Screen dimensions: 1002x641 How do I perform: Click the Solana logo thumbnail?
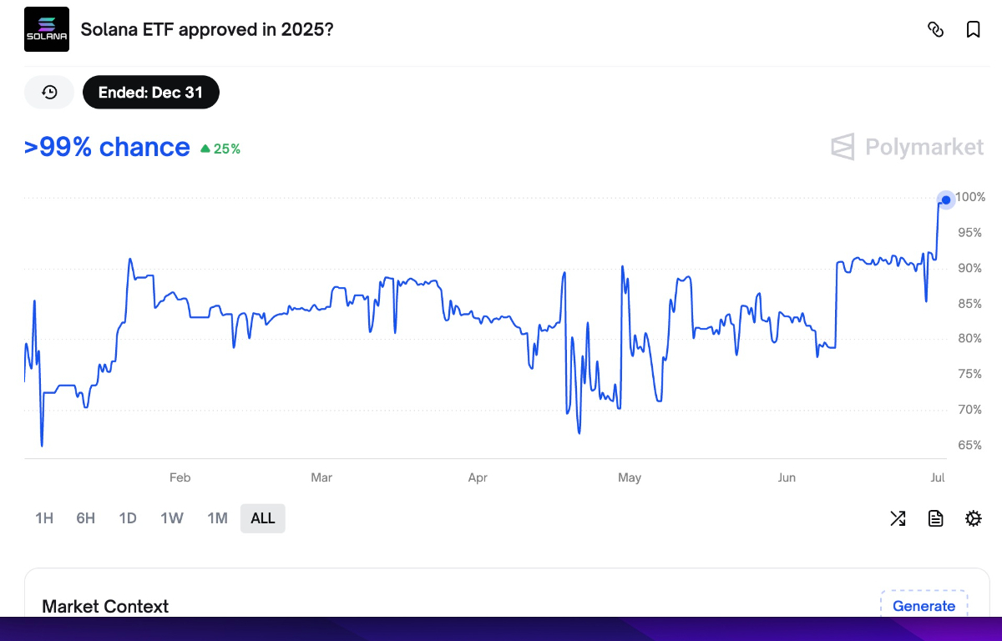point(47,29)
